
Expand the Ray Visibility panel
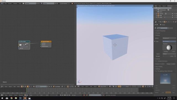pos(159,67)
